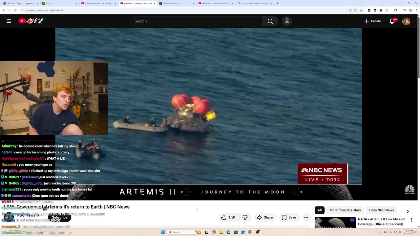This screenshot has height=236, width=420.
Task: Mute the audio on the LIVE Coverage tab
Action: coord(151,3)
